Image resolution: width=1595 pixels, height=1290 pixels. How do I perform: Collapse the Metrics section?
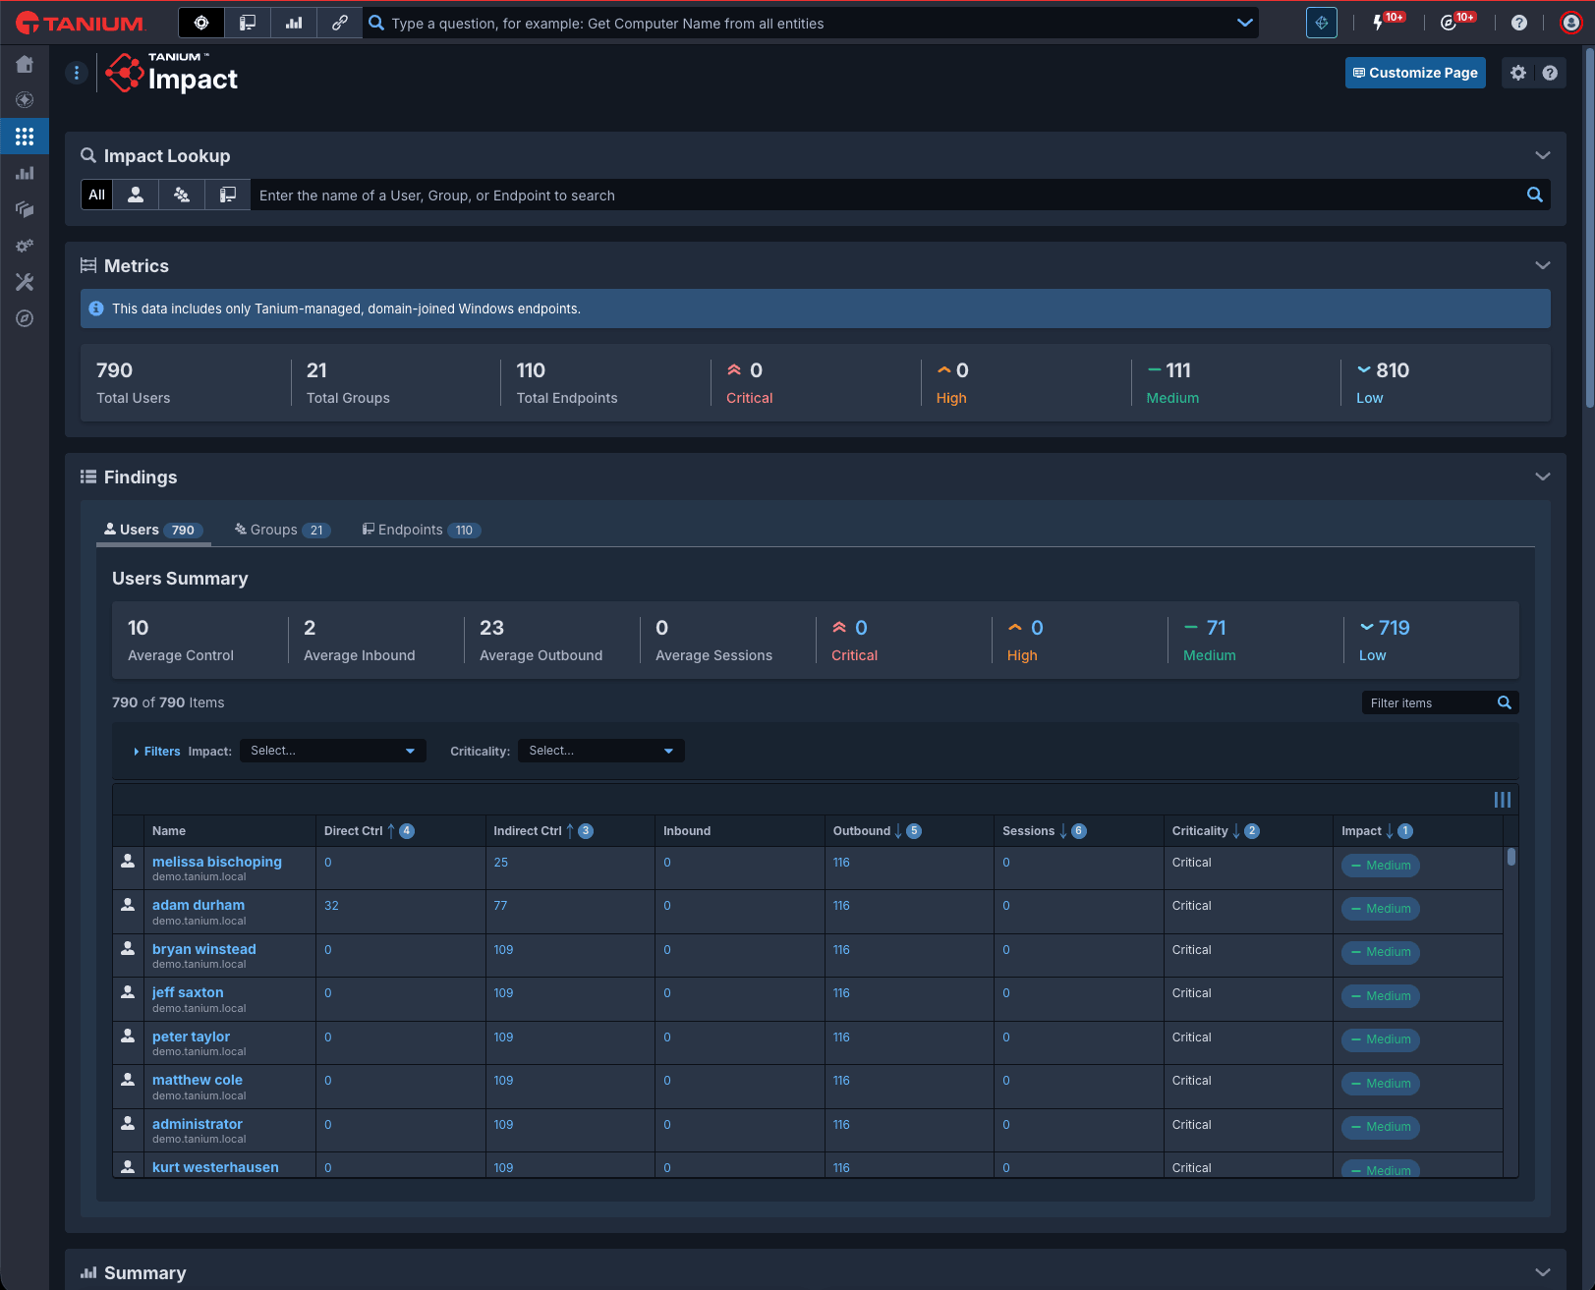click(x=1542, y=265)
